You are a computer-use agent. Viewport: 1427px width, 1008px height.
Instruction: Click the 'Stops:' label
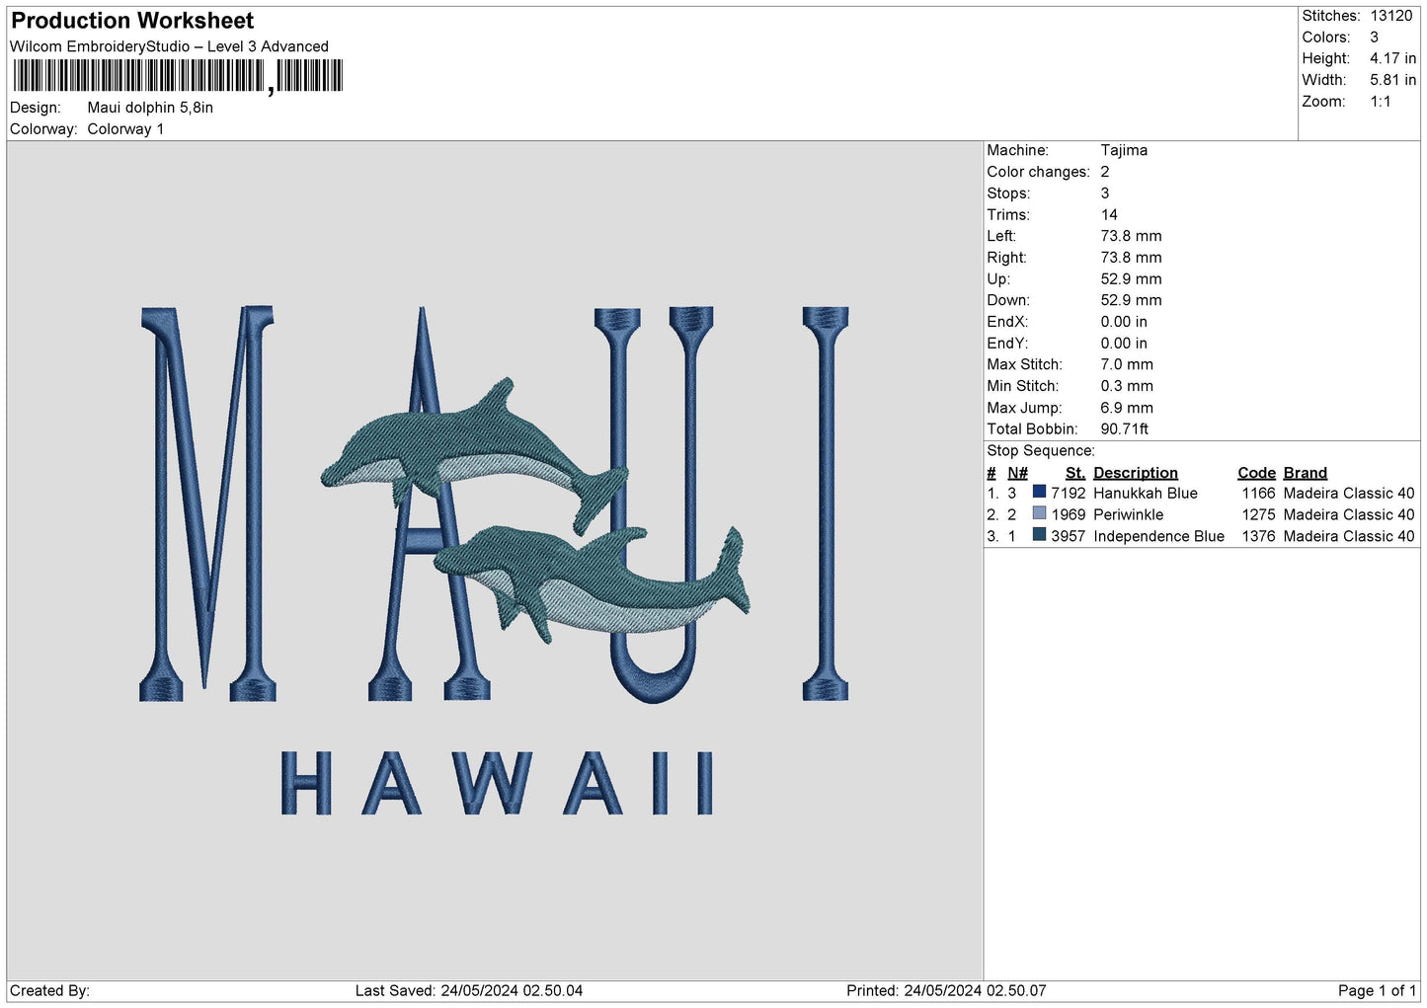click(1008, 194)
